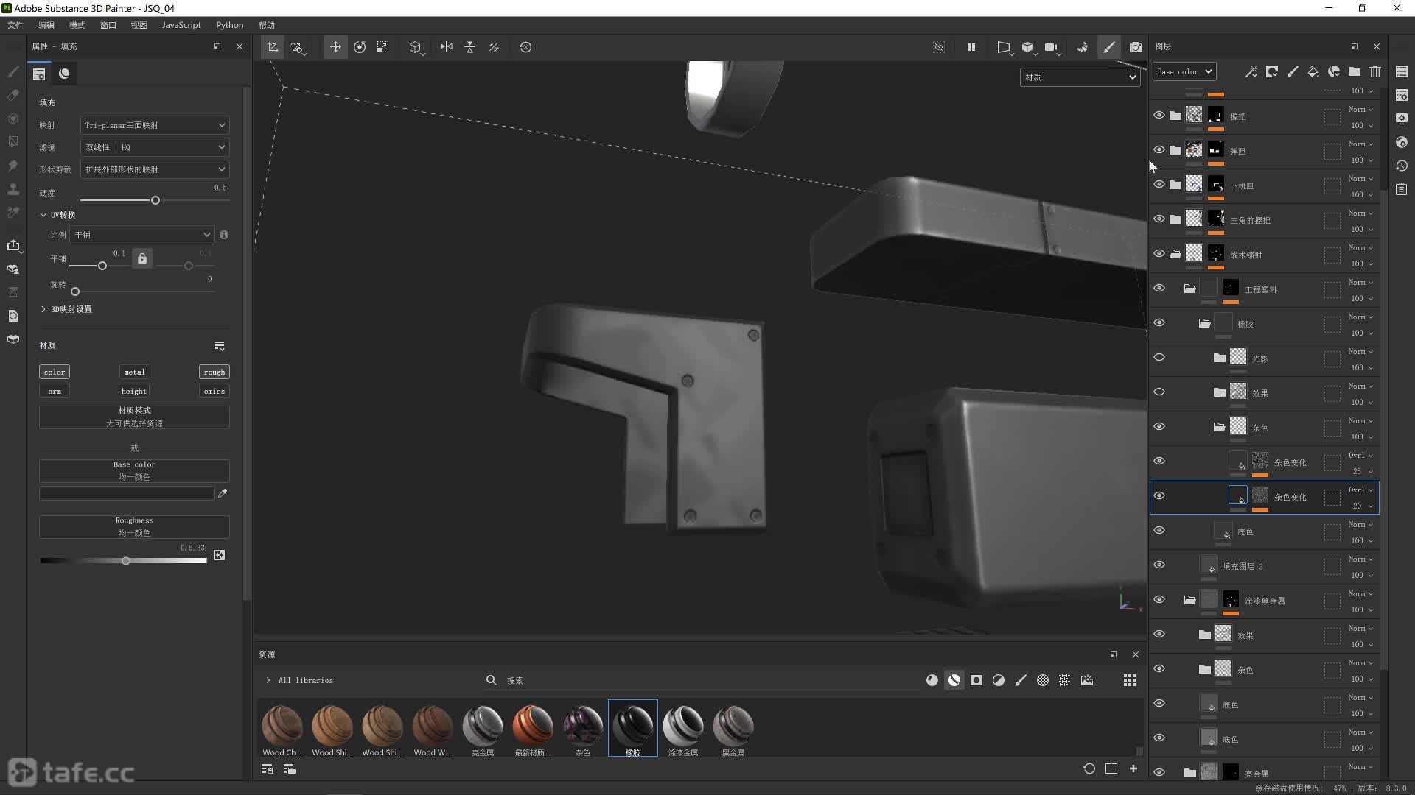The image size is (1415, 795).
Task: Filter assets by materials sphere icon
Action: [932, 680]
